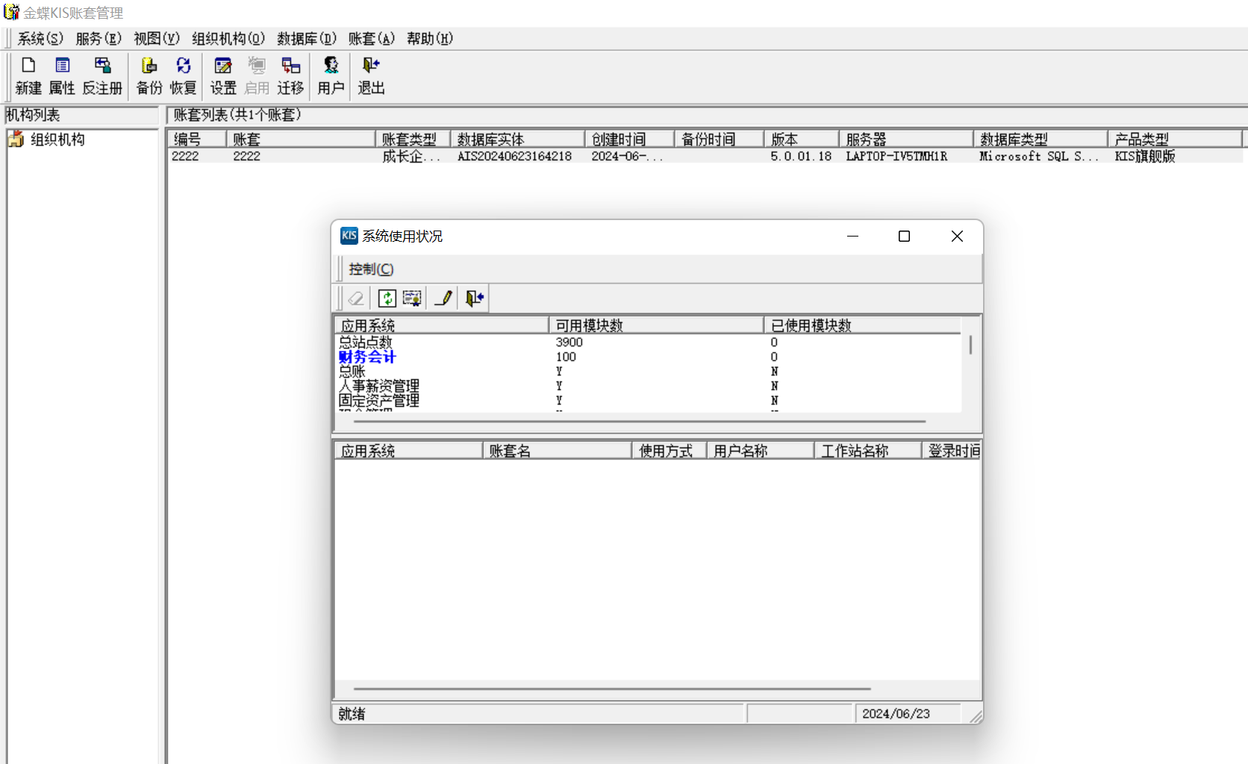Click the eraser icon in 系统使用状况 toolbar
Screen dimensions: 1248x764
(356, 298)
